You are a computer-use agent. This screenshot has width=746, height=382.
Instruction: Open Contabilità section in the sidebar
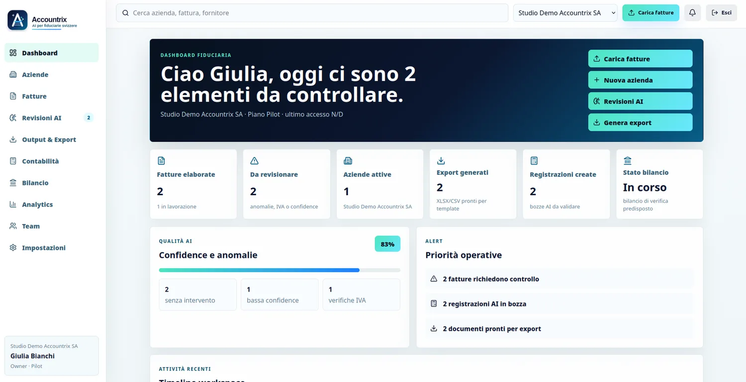[x=52, y=161]
